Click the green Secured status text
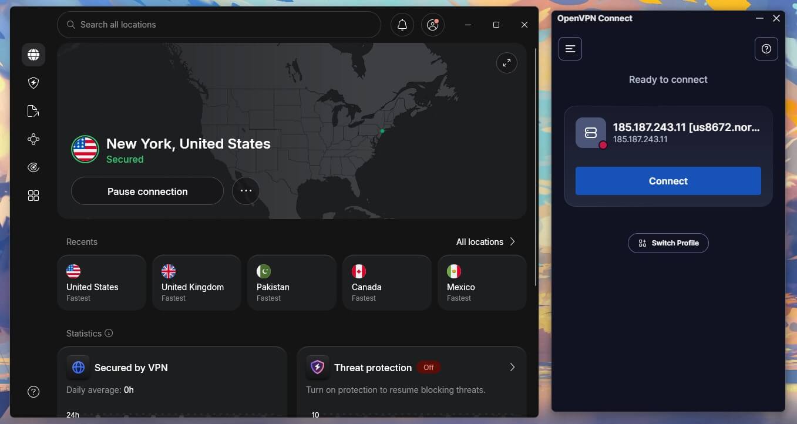The width and height of the screenshot is (797, 424). [125, 159]
